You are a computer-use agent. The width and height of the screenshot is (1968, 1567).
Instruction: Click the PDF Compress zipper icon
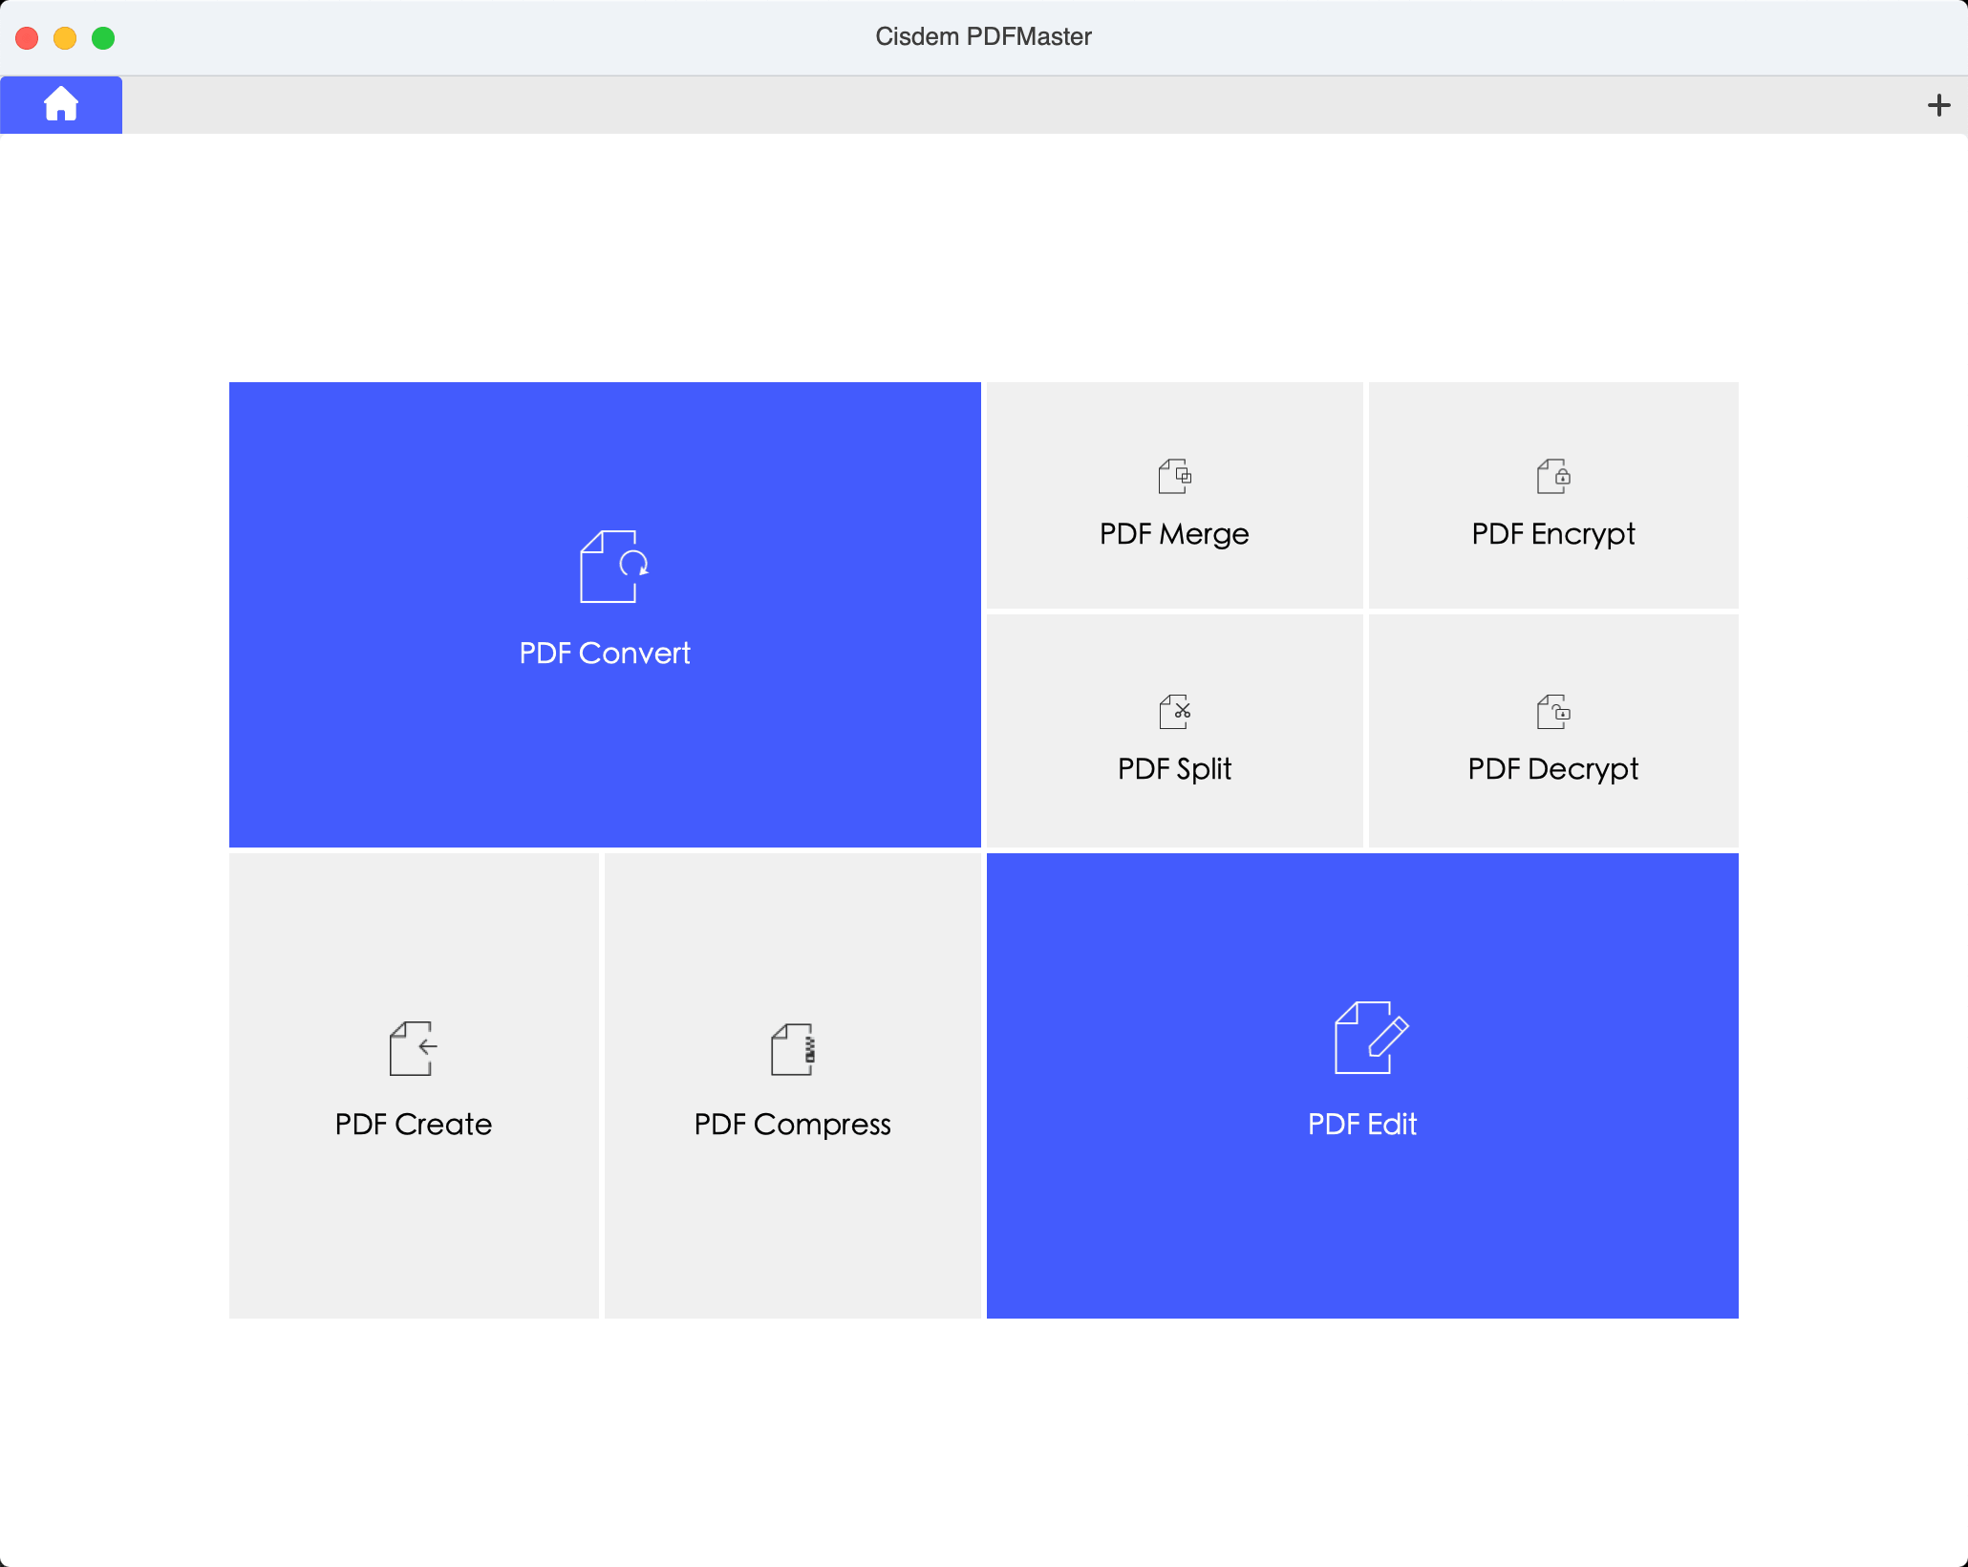point(793,1049)
